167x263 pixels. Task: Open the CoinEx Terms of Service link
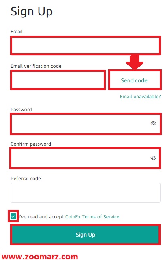tap(92, 217)
